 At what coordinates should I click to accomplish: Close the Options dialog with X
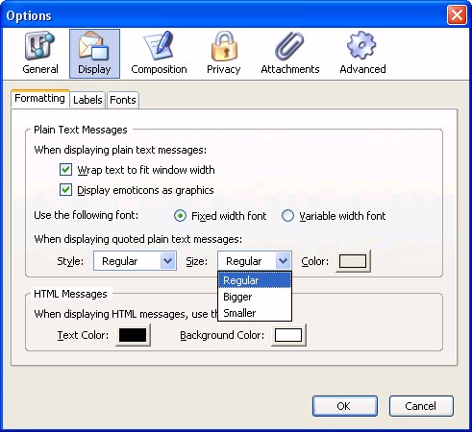pos(457,15)
